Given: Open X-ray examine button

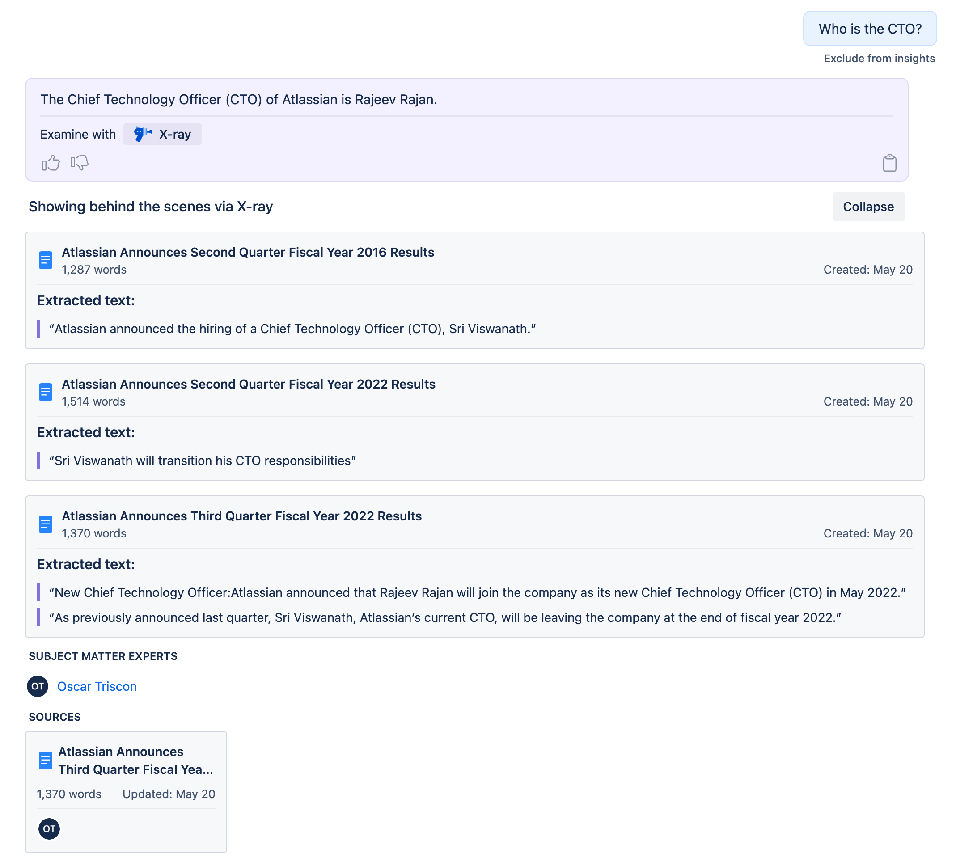Looking at the screenshot, I should [162, 134].
